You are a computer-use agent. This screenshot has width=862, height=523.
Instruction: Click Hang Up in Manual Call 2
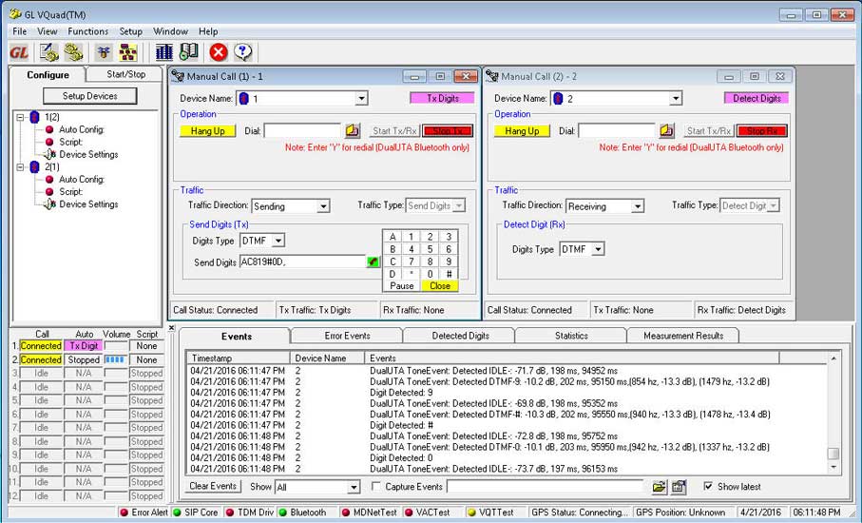point(522,131)
